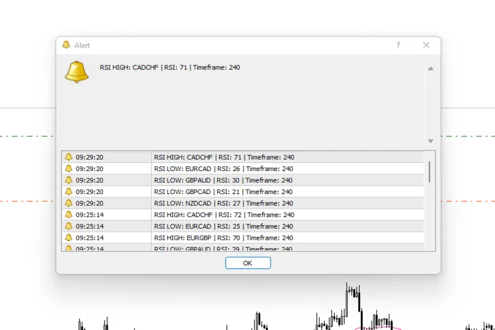Click bell icon beside NZDCAD RSI 27 row
Viewport: 495px width, 330px height.
point(68,203)
